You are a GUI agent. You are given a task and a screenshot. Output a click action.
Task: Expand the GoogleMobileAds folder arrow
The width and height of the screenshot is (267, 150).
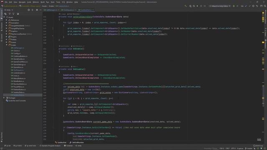pyautogui.click(x=7, y=26)
